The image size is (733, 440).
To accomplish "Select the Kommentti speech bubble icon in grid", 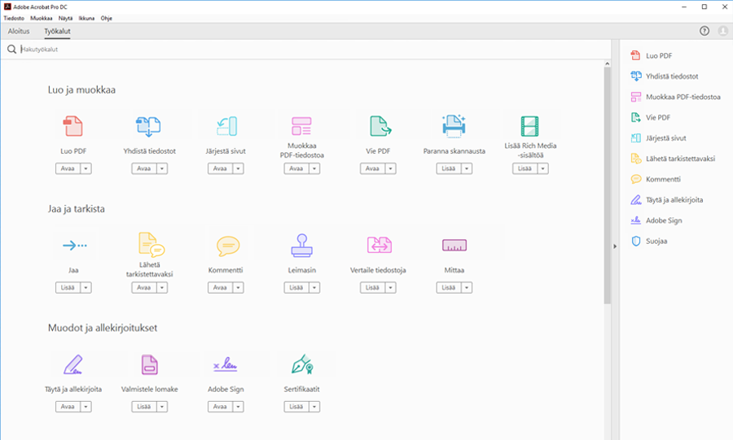I will 228,246.
